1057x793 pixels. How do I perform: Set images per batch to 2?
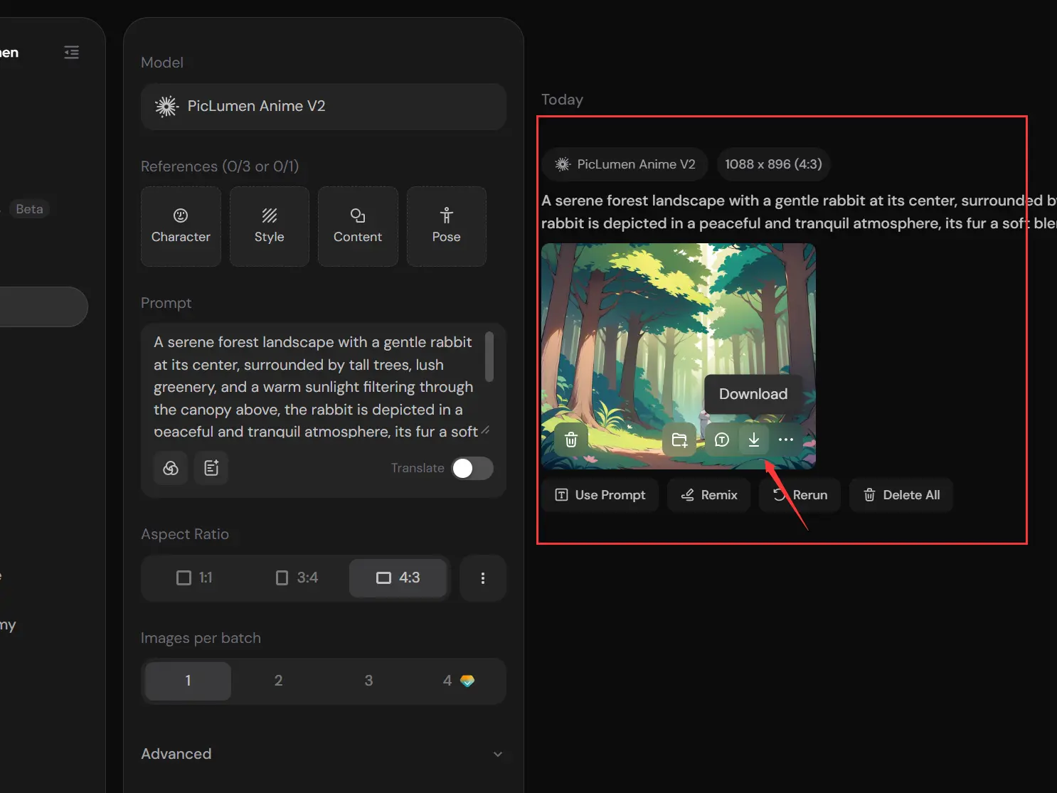[278, 681]
